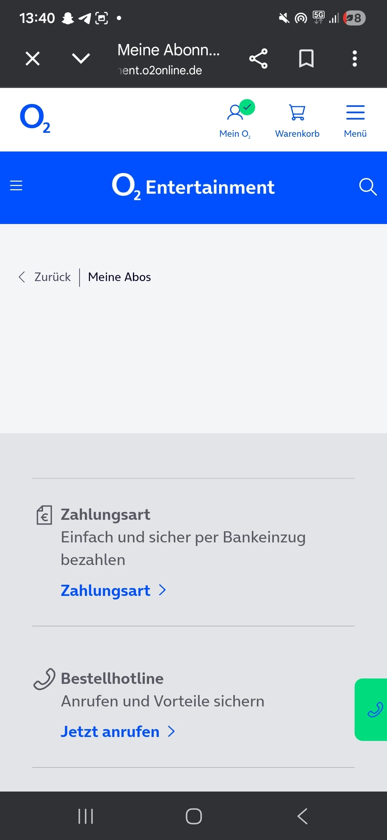Go back via Zurück link
387x840 pixels.
click(x=45, y=277)
